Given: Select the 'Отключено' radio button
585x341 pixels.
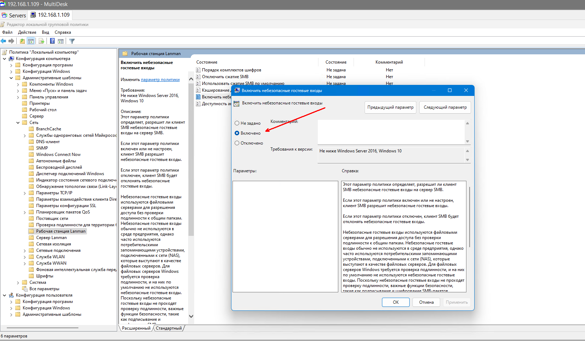Looking at the screenshot, I should (x=237, y=143).
